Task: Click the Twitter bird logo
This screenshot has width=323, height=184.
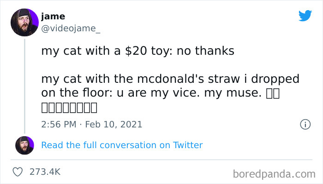Action: pyautogui.click(x=305, y=16)
